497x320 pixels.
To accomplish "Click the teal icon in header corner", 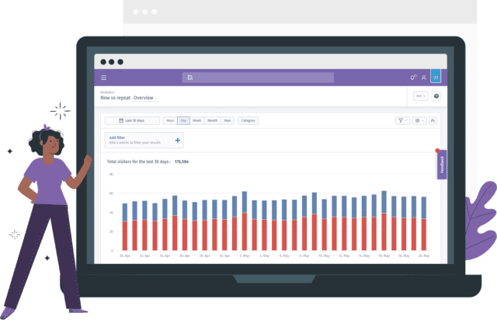I will pos(436,78).
